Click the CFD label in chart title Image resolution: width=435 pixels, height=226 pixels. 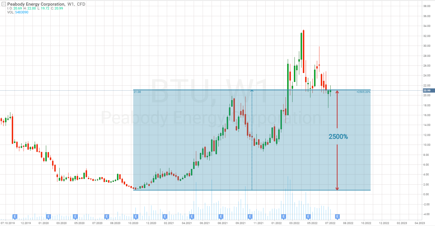coord(81,4)
